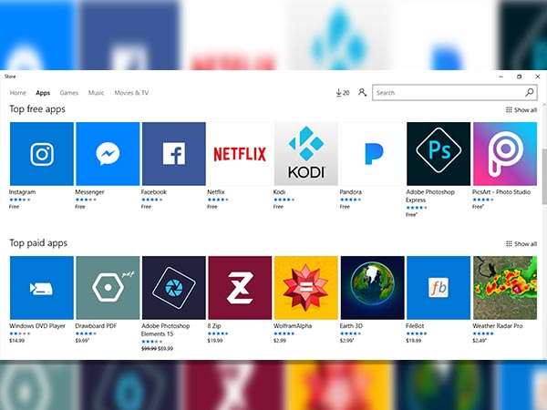Open the Instagram app tile
Screen dimensions: 547x410
tap(41, 154)
